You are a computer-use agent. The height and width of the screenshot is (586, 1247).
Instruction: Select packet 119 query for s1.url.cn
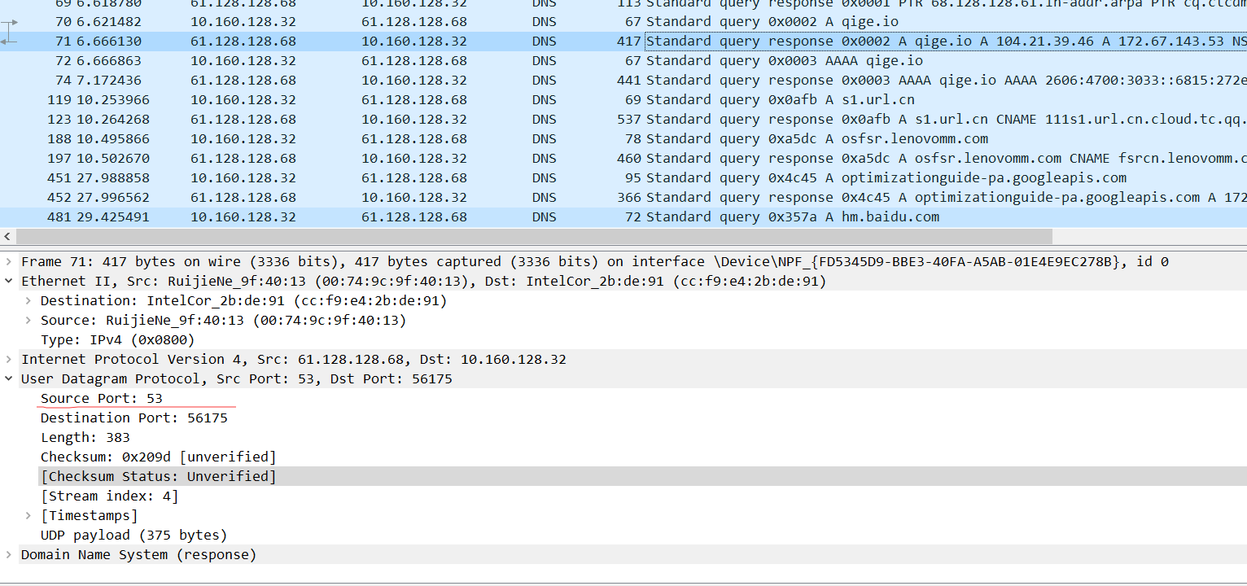[x=623, y=100]
